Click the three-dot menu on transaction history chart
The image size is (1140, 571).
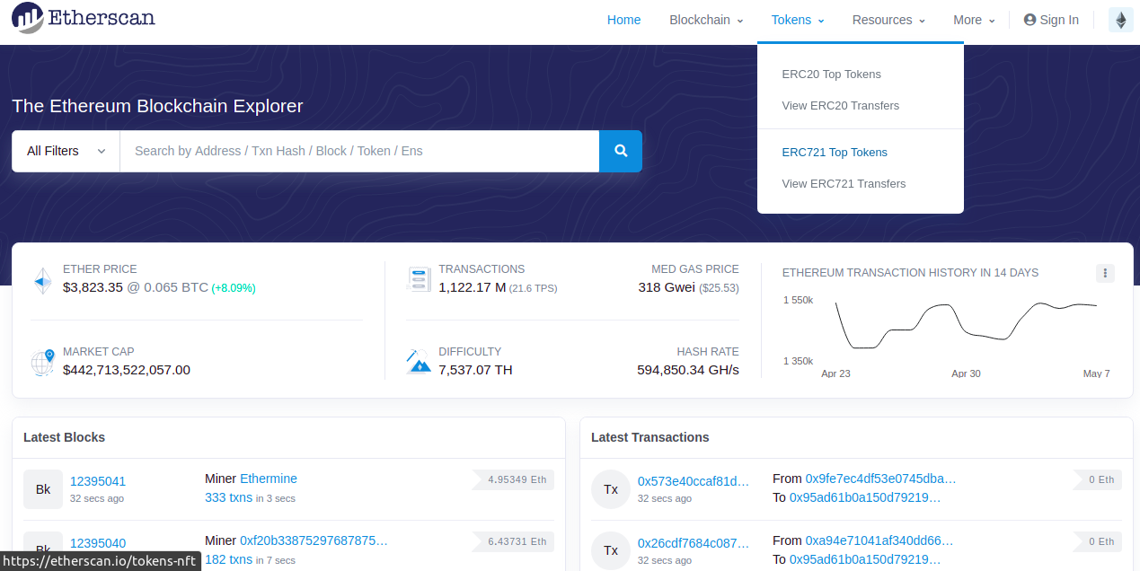[x=1105, y=273]
